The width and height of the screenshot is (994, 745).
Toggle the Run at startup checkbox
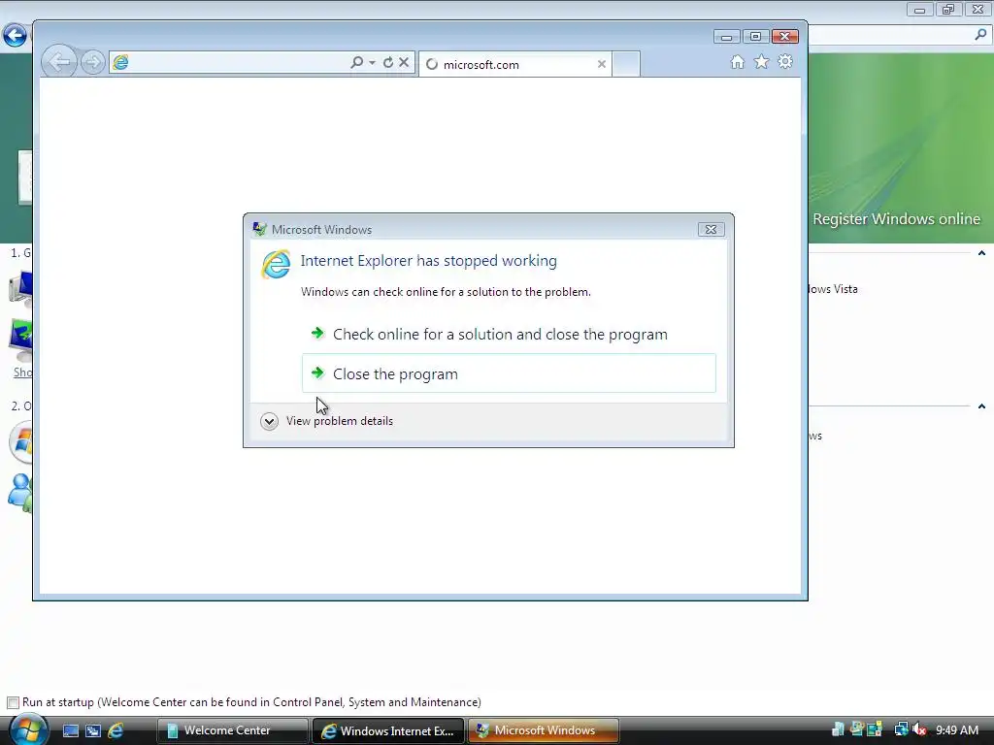point(13,702)
